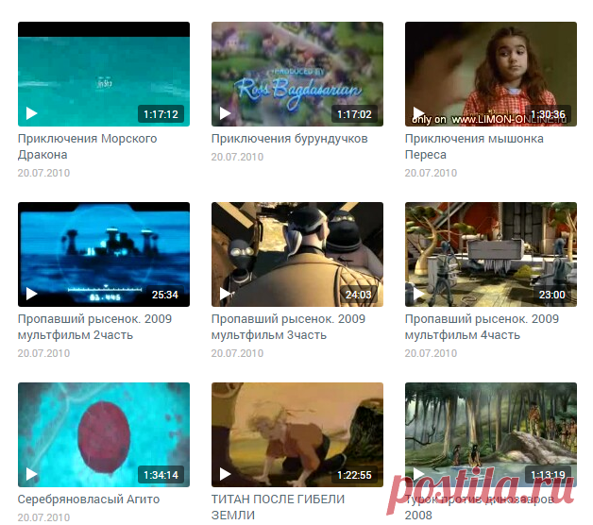
Task: Click date under Пропавший рысенок 2часть
Action: pyautogui.click(x=43, y=354)
